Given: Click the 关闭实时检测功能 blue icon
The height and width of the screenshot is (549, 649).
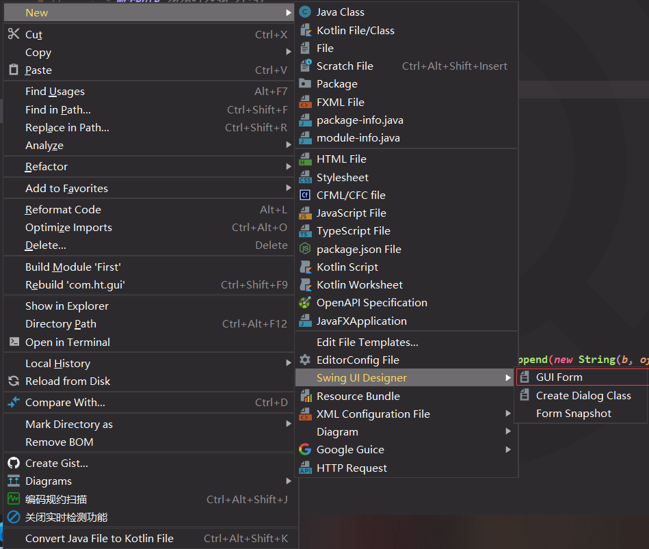Looking at the screenshot, I should click(14, 517).
